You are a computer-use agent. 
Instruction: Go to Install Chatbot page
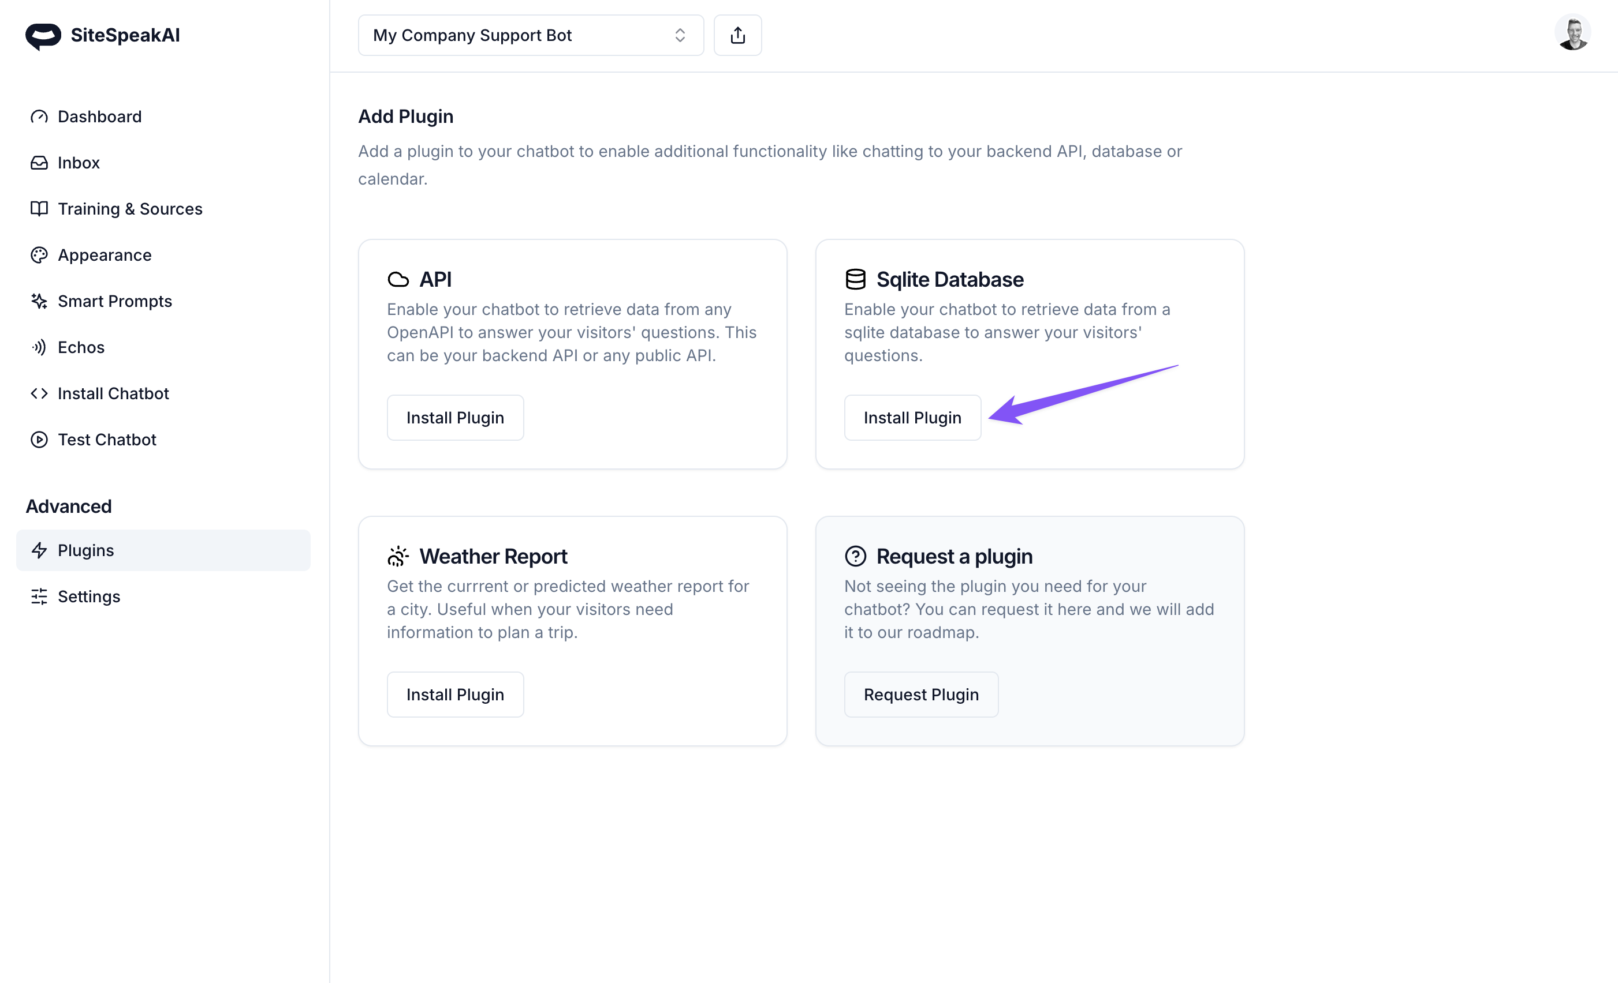[113, 394]
